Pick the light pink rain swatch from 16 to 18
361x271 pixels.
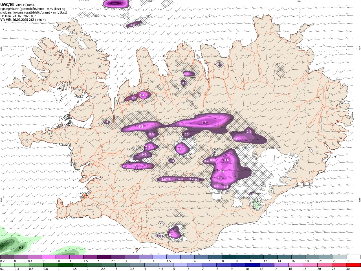click(296, 265)
